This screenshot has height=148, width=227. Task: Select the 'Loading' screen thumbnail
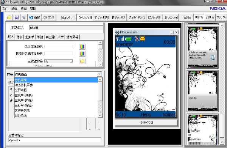pyautogui.click(x=202, y=91)
